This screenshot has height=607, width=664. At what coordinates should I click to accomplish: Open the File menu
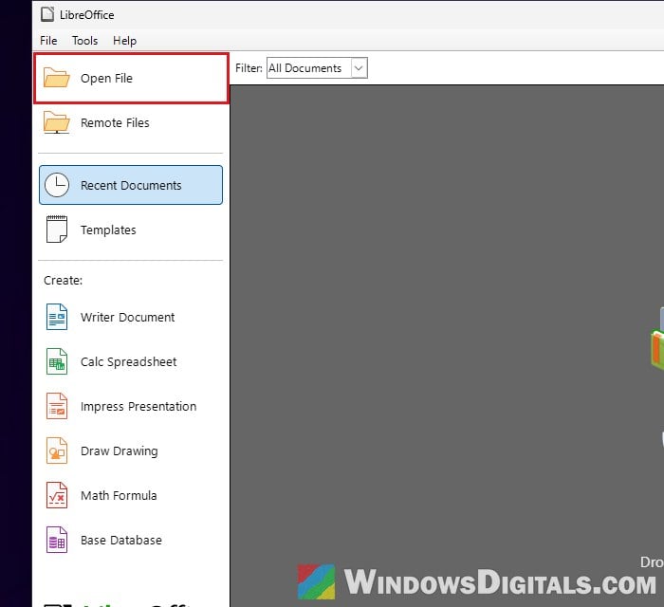click(48, 41)
